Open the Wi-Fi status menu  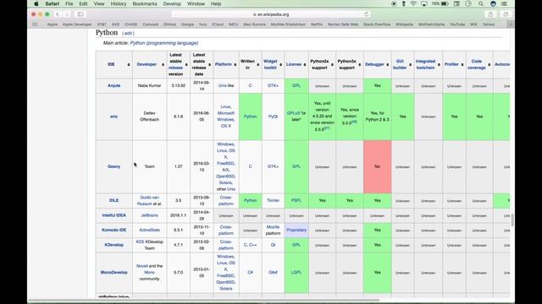(413, 3)
